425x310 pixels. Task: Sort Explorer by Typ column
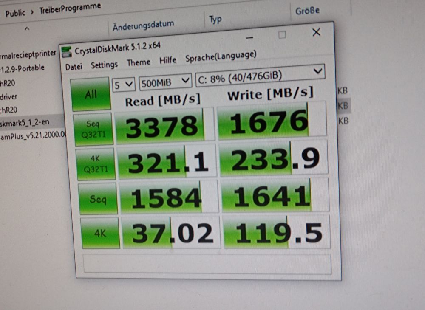pos(215,20)
